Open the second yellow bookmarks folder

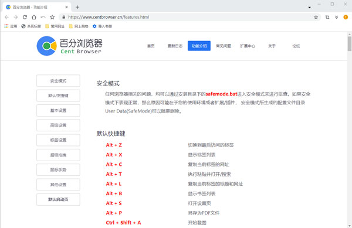coord(71,26)
